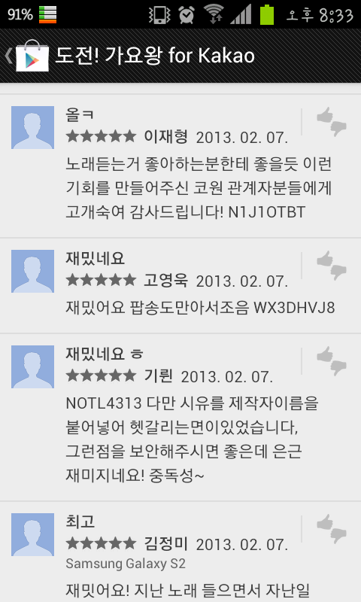Tap the 도전! 가요왕 for Kakao title
Screen dimensions: 361x602
click(x=155, y=56)
